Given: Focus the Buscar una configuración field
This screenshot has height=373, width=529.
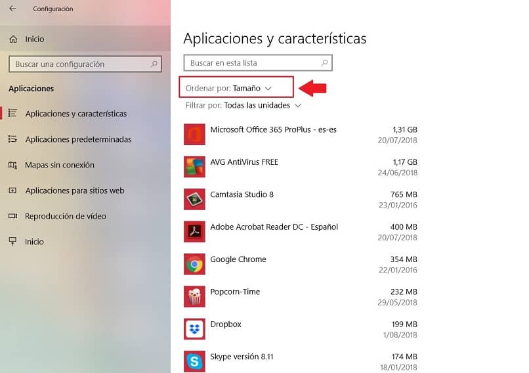Looking at the screenshot, I should tap(85, 64).
